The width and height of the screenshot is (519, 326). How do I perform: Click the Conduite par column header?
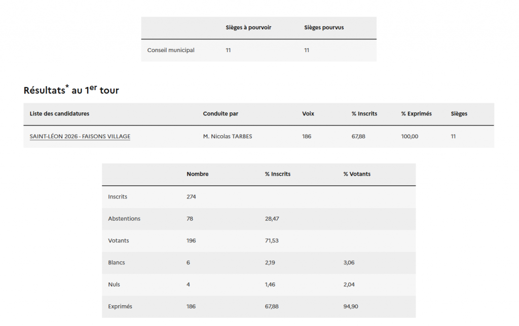[x=220, y=114]
